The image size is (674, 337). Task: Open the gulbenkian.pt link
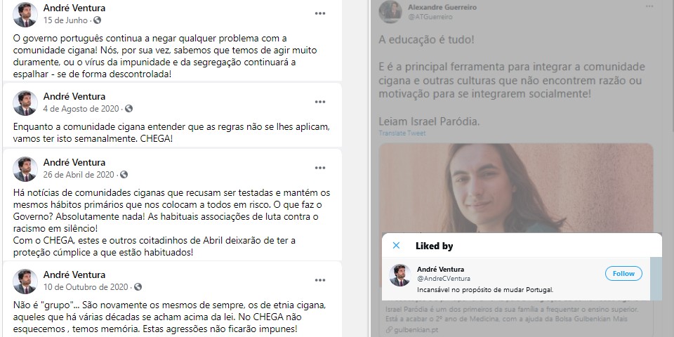coord(407,330)
